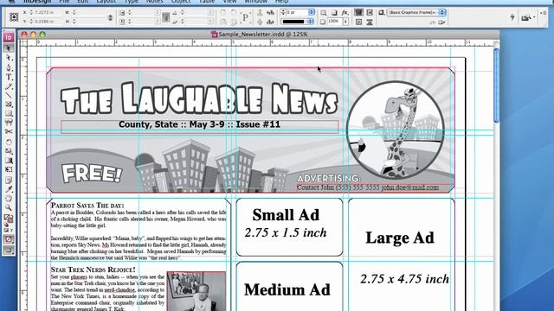Screen dimensions: 554x311
Task: Step the X position value arrows
Action: pyautogui.click(x=31, y=13)
